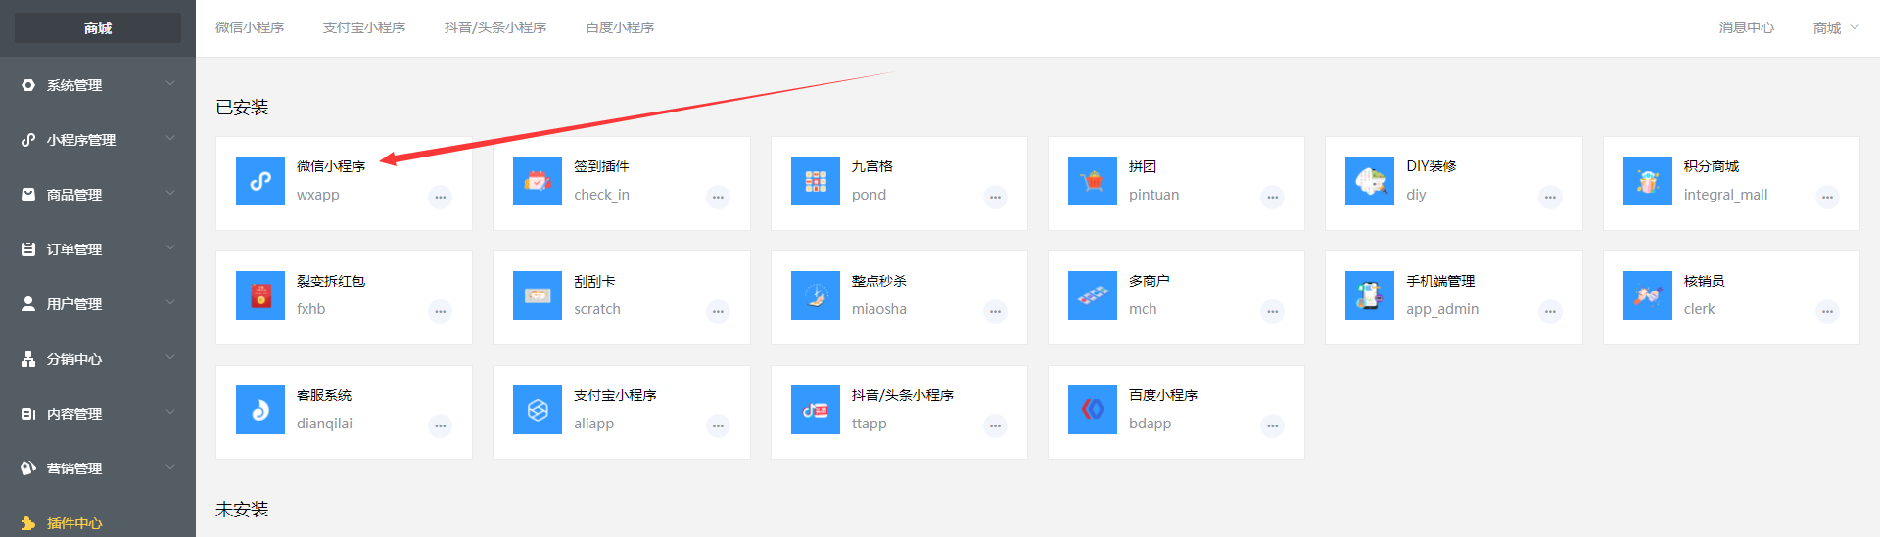This screenshot has height=537, width=1880.
Task: Open the 手机端管理 app_admin plugin icon
Action: [x=1370, y=295]
